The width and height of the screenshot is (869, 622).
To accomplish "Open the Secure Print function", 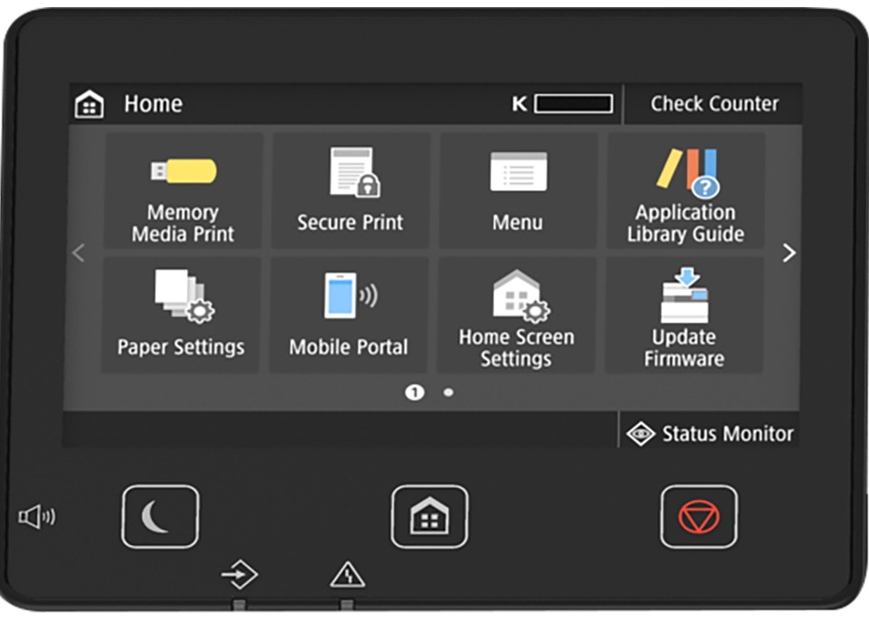I will click(x=350, y=191).
